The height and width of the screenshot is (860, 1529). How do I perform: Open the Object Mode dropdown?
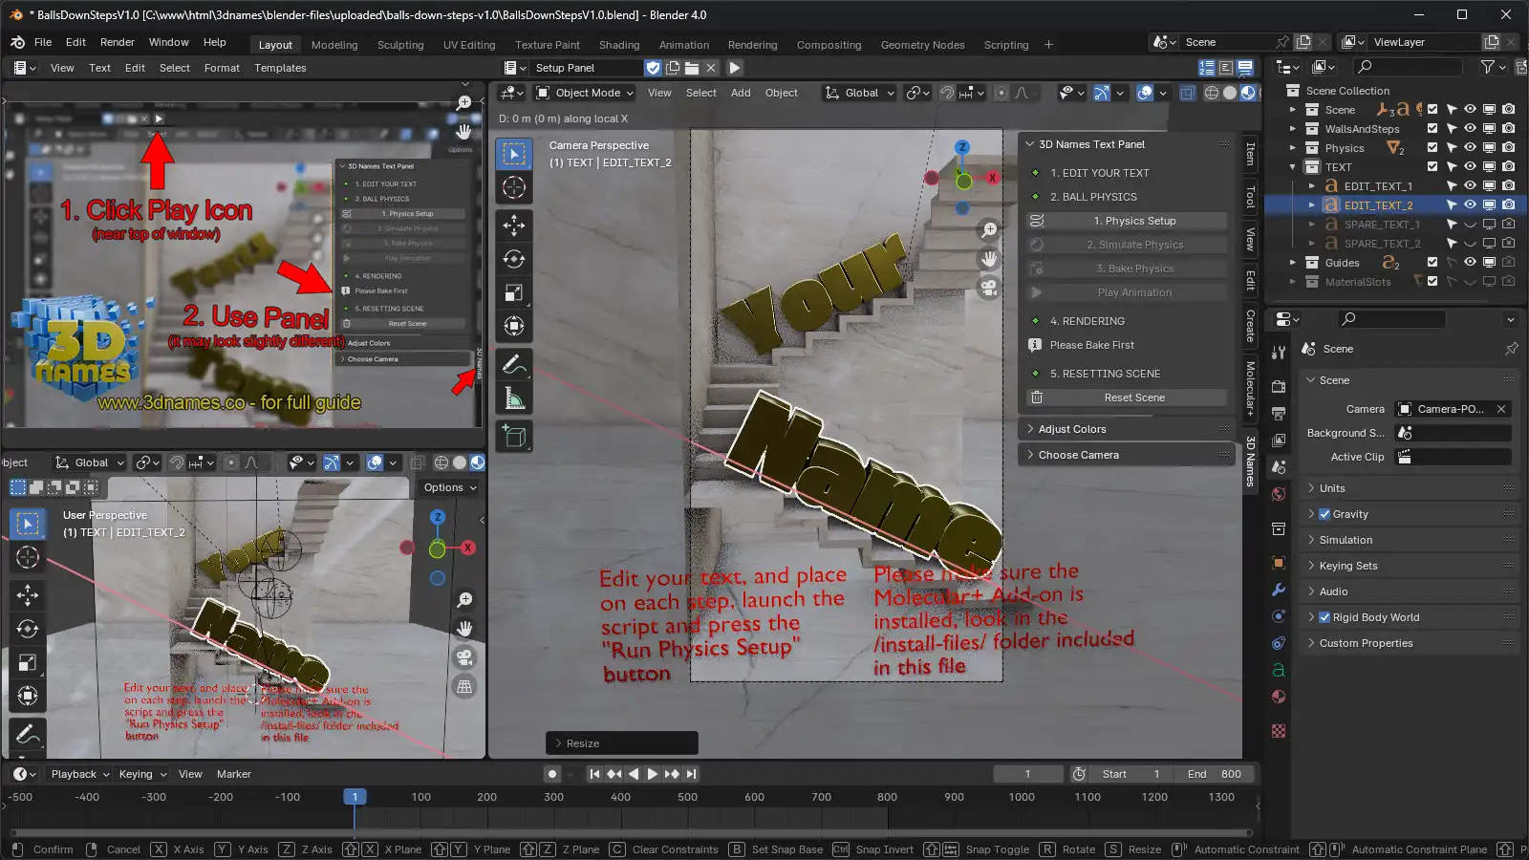(585, 93)
